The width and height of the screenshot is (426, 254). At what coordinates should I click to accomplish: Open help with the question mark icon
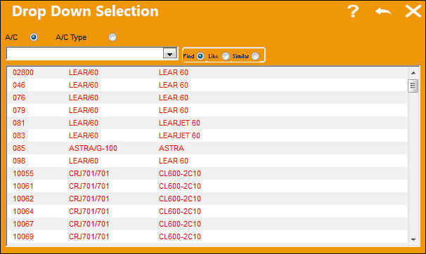[x=353, y=11]
